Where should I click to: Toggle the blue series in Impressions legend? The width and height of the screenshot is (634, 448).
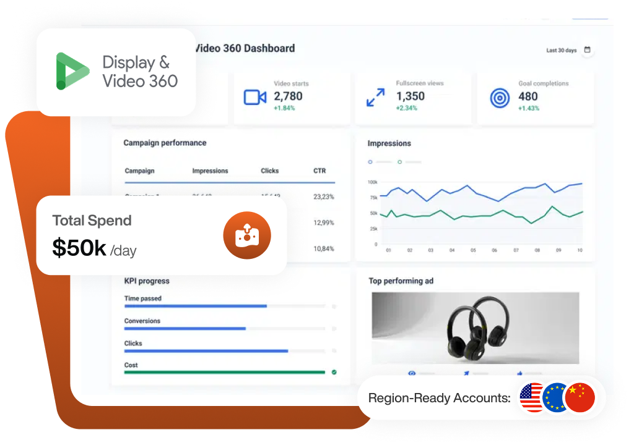(370, 162)
